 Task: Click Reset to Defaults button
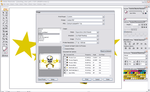(106, 51)
